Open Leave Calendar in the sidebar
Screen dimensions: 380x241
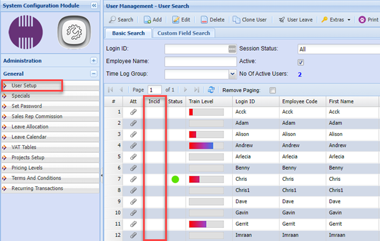[29, 137]
